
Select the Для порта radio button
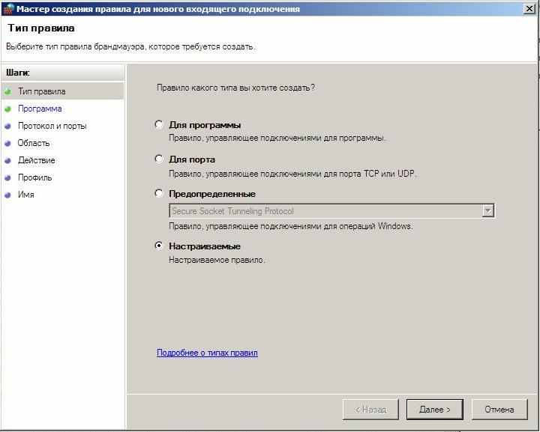pos(158,159)
